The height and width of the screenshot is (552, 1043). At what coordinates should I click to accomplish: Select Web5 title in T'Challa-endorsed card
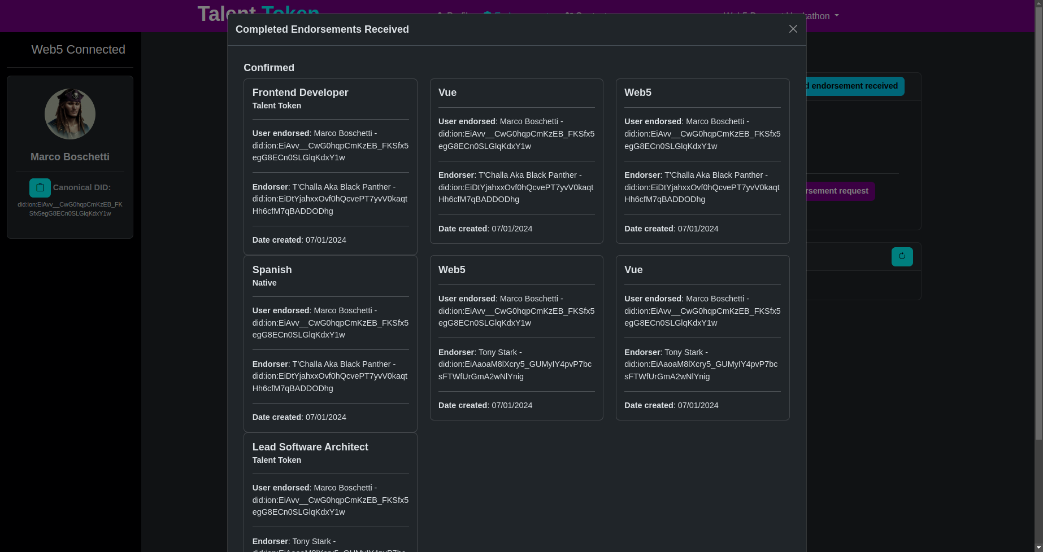(638, 93)
